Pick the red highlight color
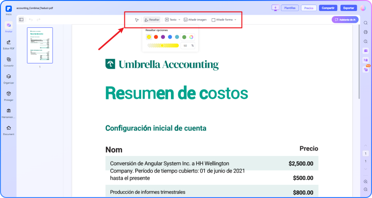The image size is (372, 198). (156, 37)
